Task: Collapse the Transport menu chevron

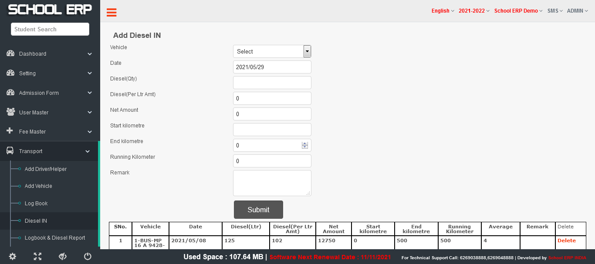Action: click(88, 151)
